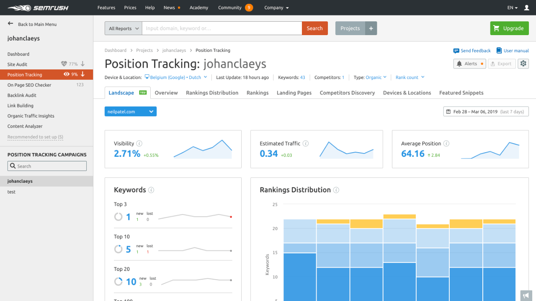Open the date range picker Feb 28 – Mar 06
536x301 pixels.
click(486, 112)
